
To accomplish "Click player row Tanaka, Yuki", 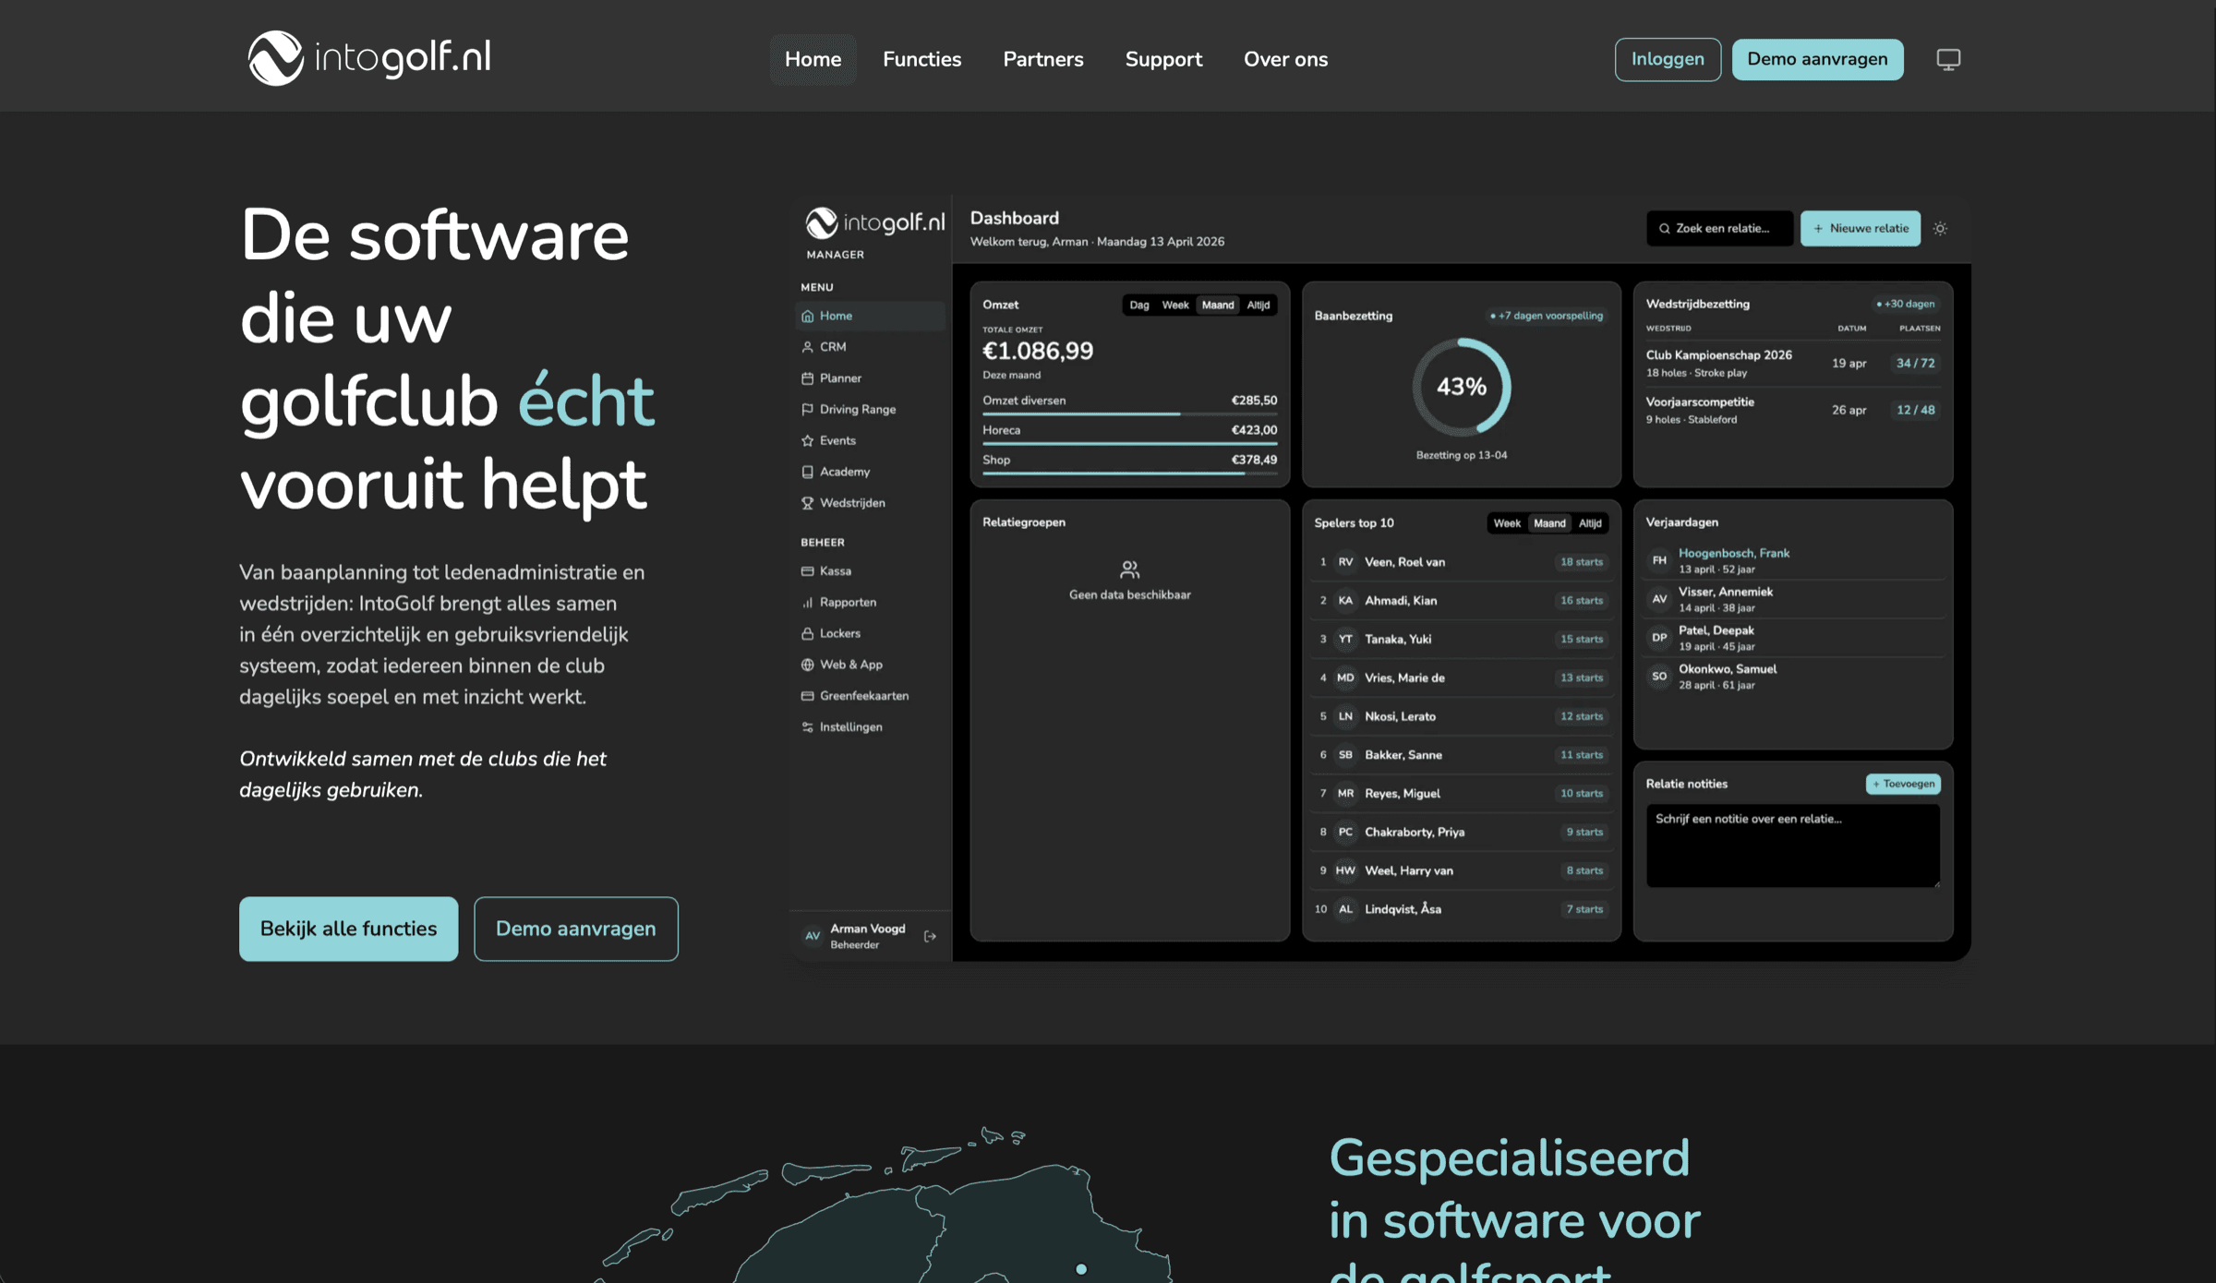I will (1462, 640).
